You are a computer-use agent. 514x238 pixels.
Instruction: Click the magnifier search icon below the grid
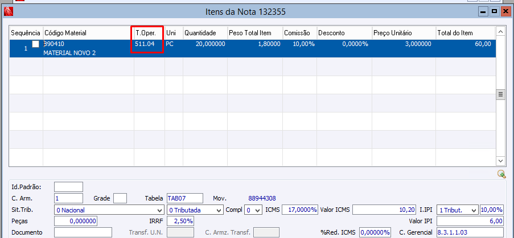click(501, 174)
